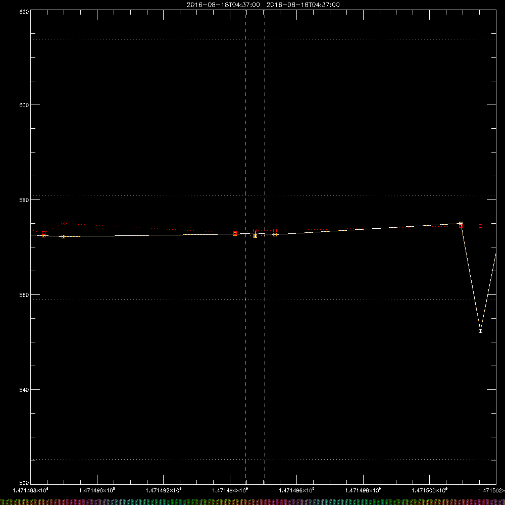Select x-axis label 1.471492×10⁹
Image resolution: width=505 pixels, height=505 pixels.
164,490
